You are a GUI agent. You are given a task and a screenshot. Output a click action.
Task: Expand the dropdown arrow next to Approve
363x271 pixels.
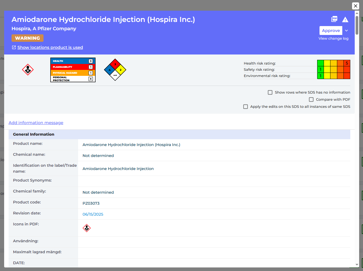(x=346, y=31)
